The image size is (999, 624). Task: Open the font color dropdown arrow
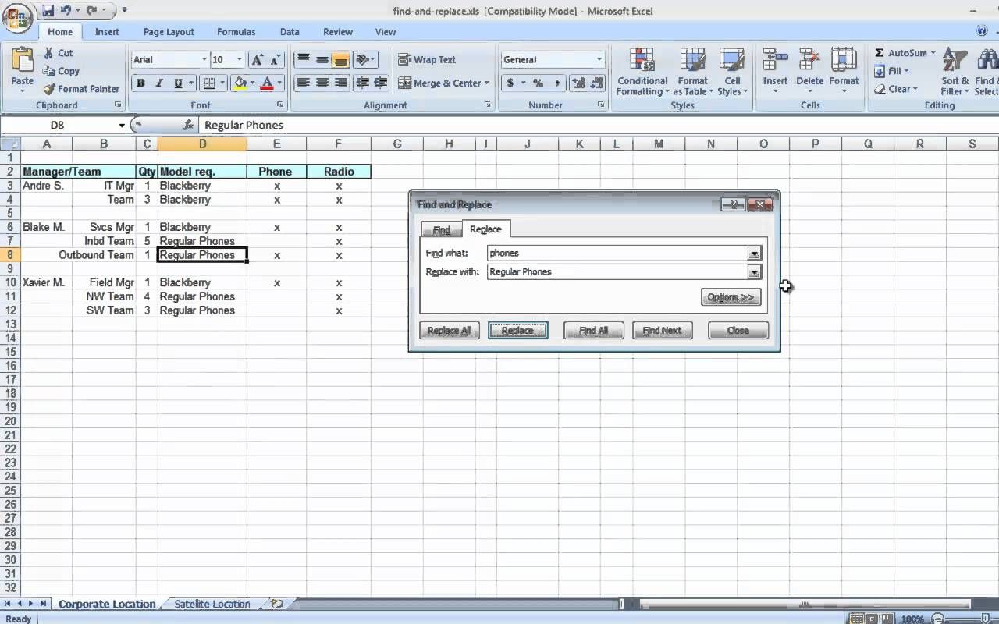pos(279,83)
